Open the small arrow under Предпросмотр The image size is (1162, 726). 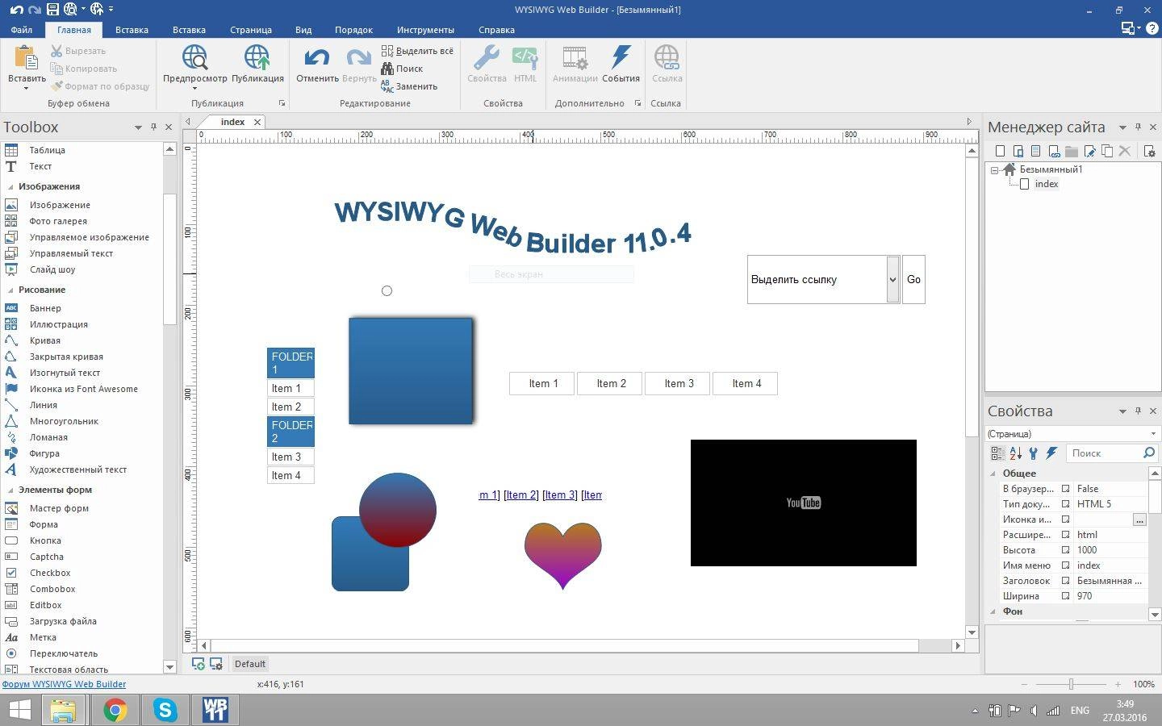point(194,88)
